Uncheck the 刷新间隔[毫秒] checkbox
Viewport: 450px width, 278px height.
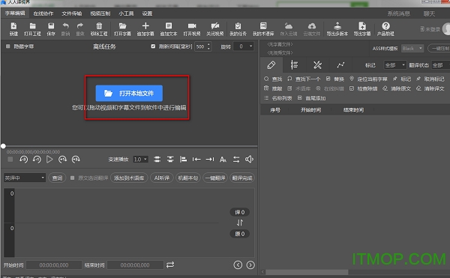pyautogui.click(x=153, y=46)
